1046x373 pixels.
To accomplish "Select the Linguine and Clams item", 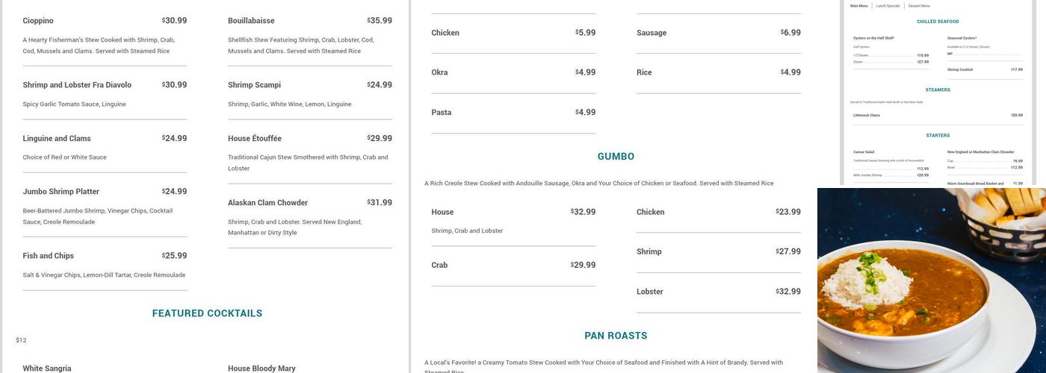I will [x=57, y=139].
